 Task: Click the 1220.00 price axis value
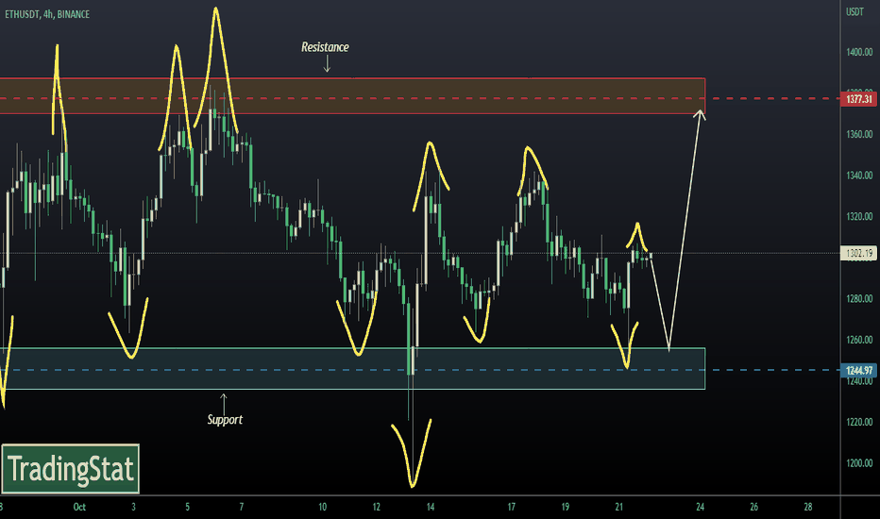pos(859,422)
